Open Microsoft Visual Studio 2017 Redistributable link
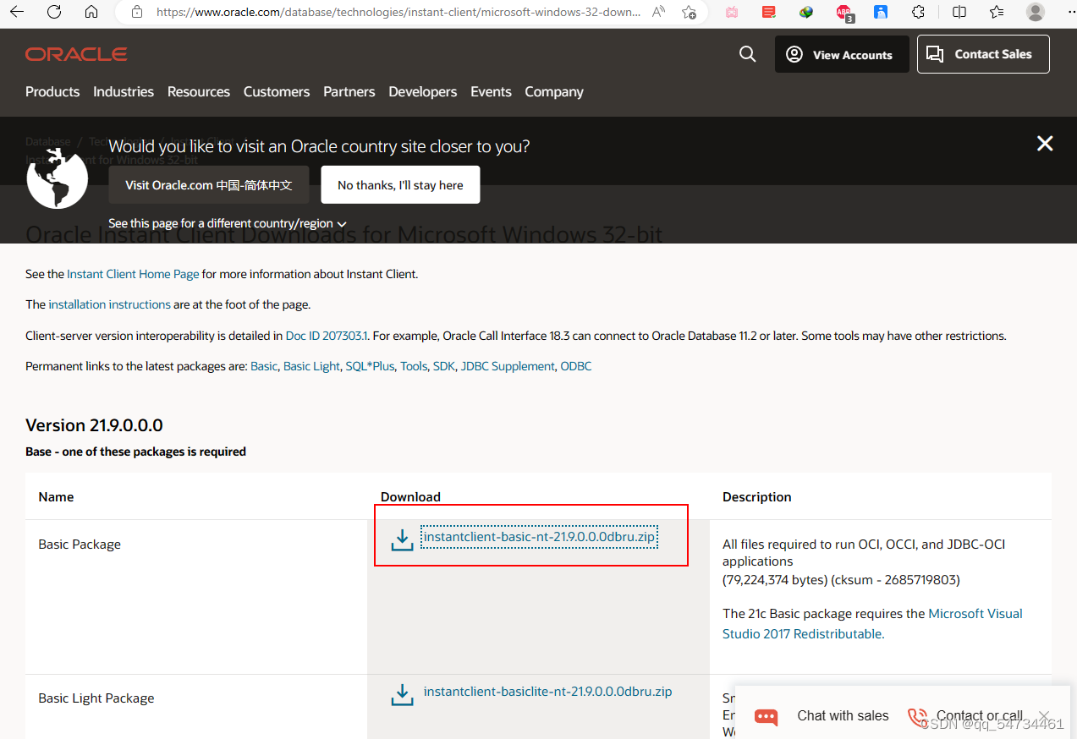 click(872, 624)
